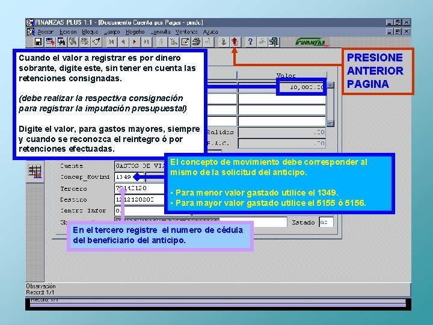The height and width of the screenshot is (325, 433).
Task: Open help with the question mark icon
Action: point(250,42)
